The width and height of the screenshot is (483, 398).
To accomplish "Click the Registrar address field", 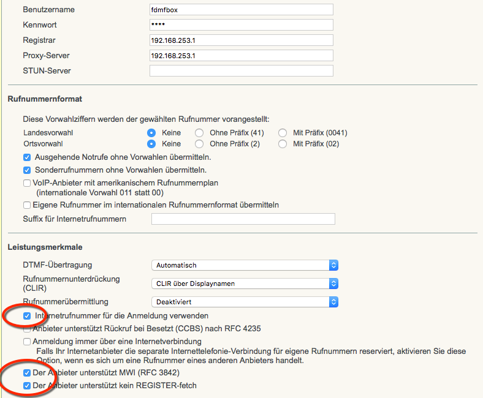I will point(241,40).
